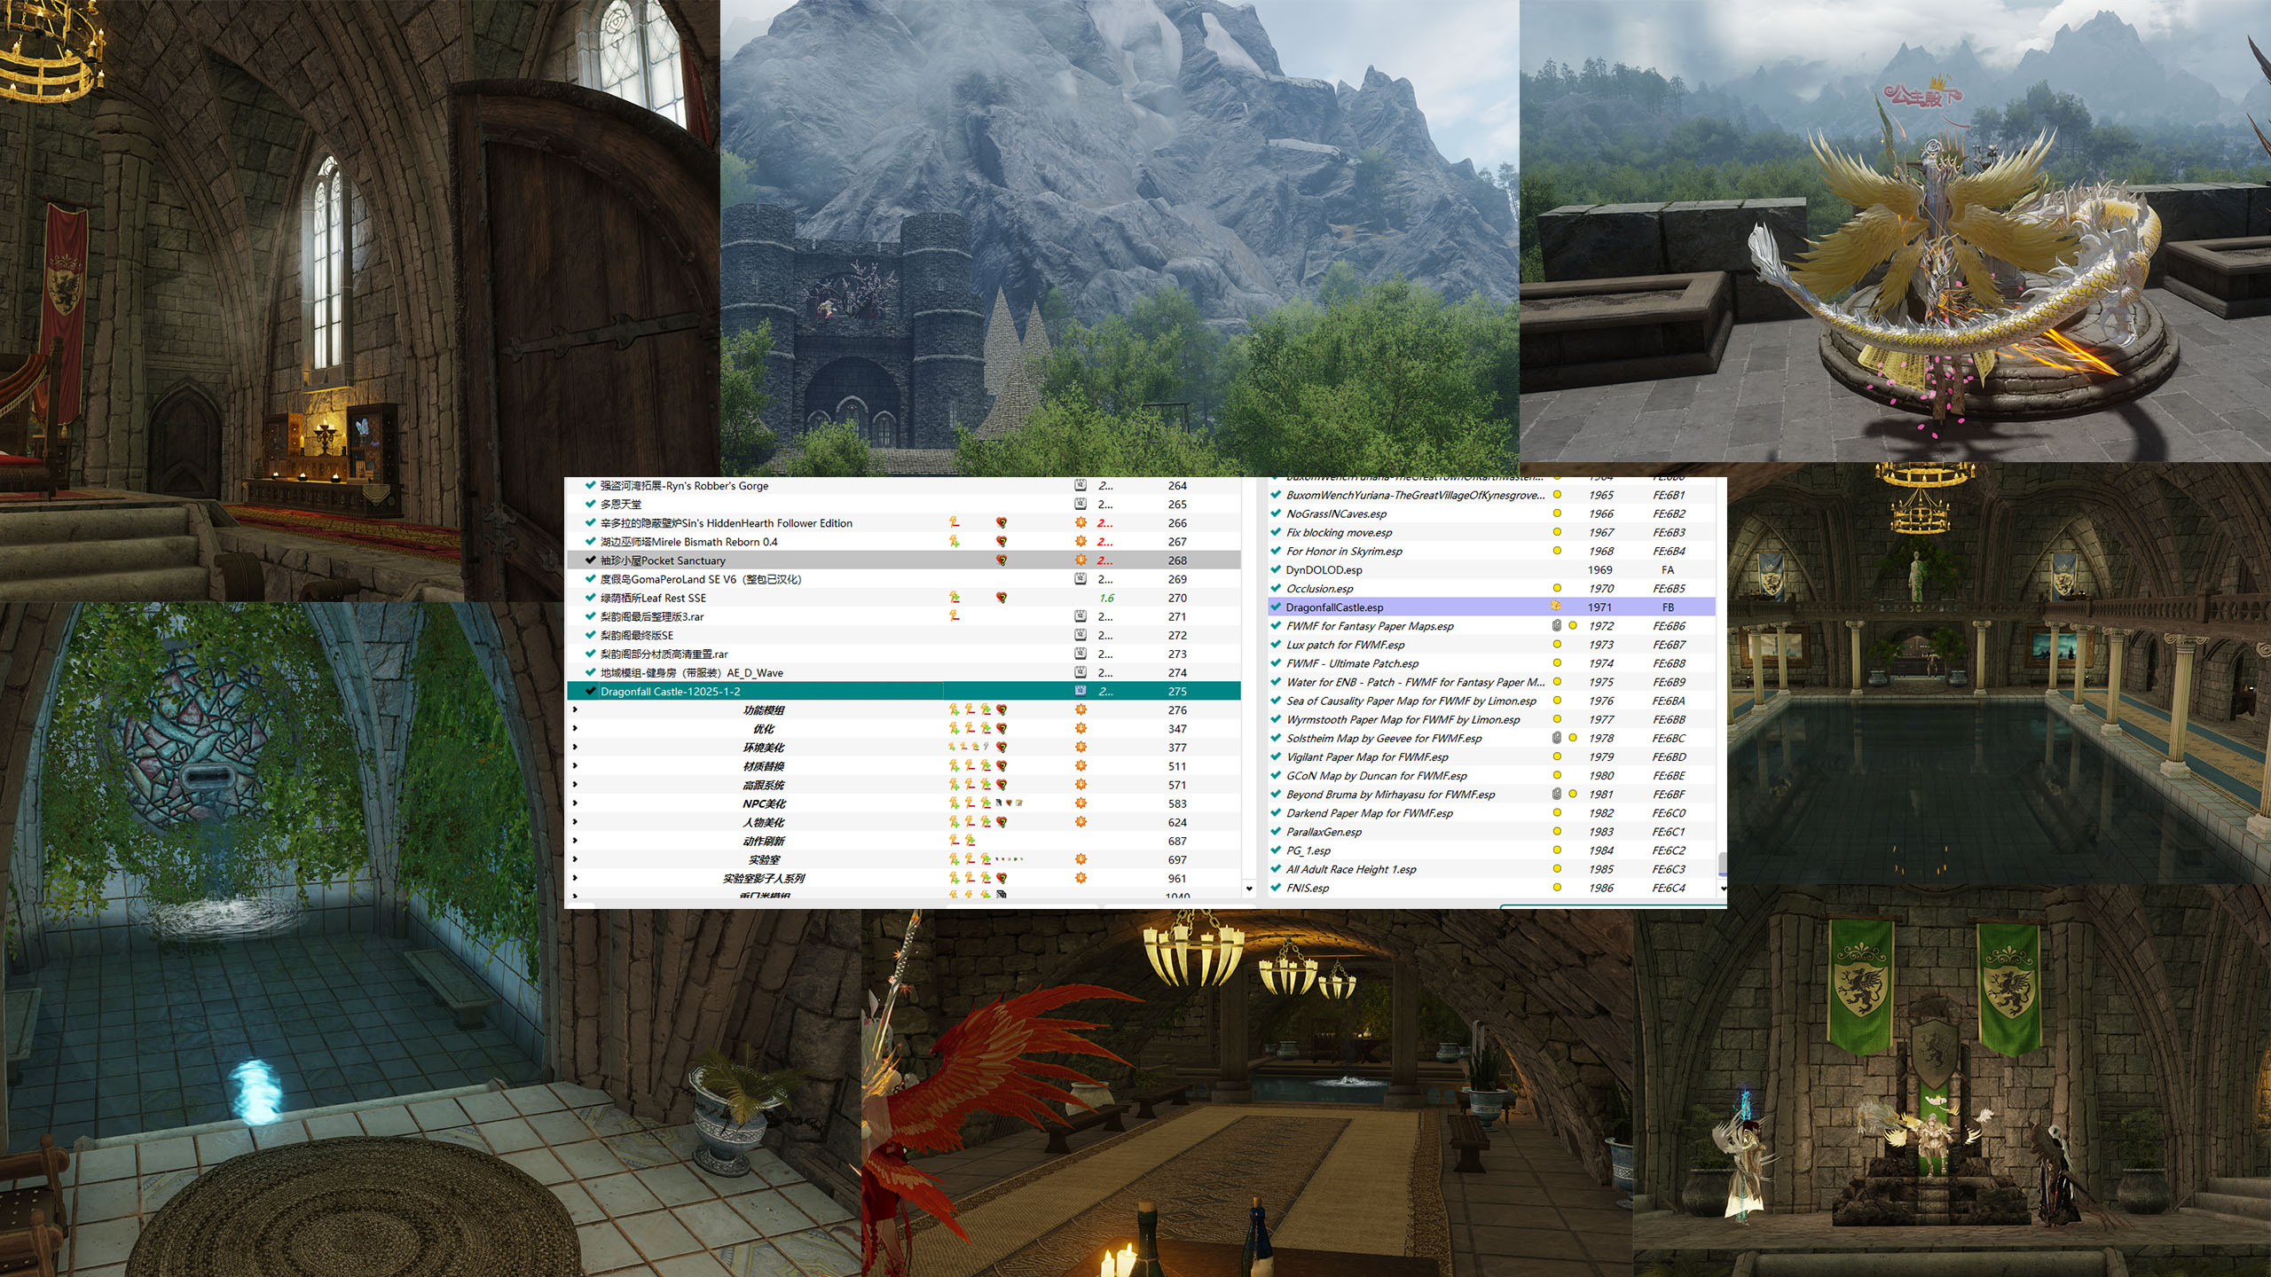Click mod list scroll-down arrow
The image size is (2271, 1277).
1249,889
